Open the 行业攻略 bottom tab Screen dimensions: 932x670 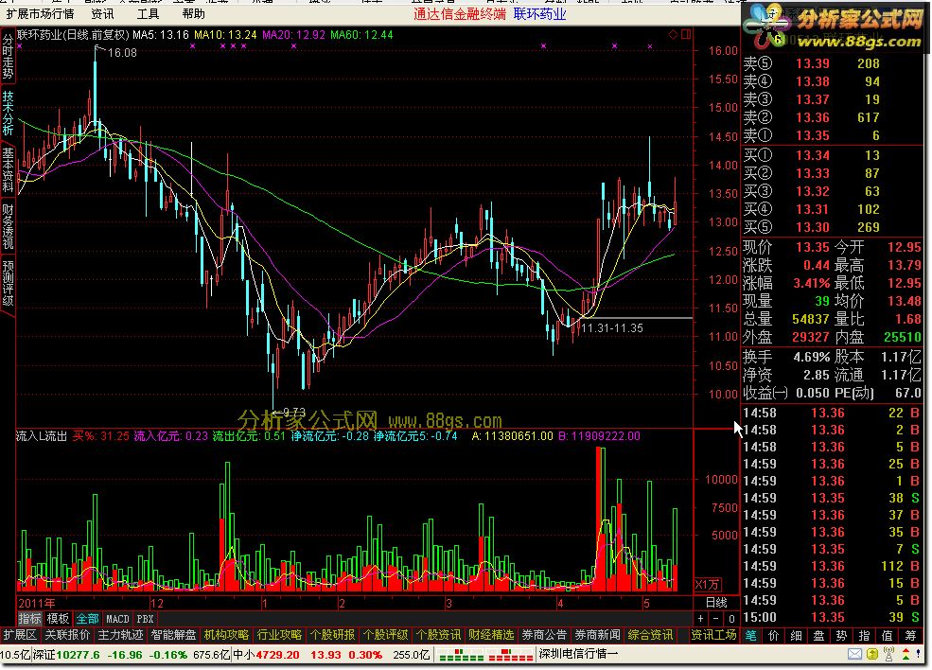point(279,636)
